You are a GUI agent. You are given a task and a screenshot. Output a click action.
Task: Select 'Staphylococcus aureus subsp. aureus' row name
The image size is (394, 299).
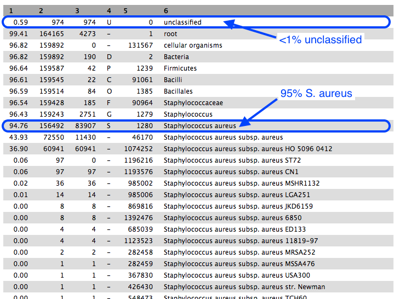tap(223, 137)
